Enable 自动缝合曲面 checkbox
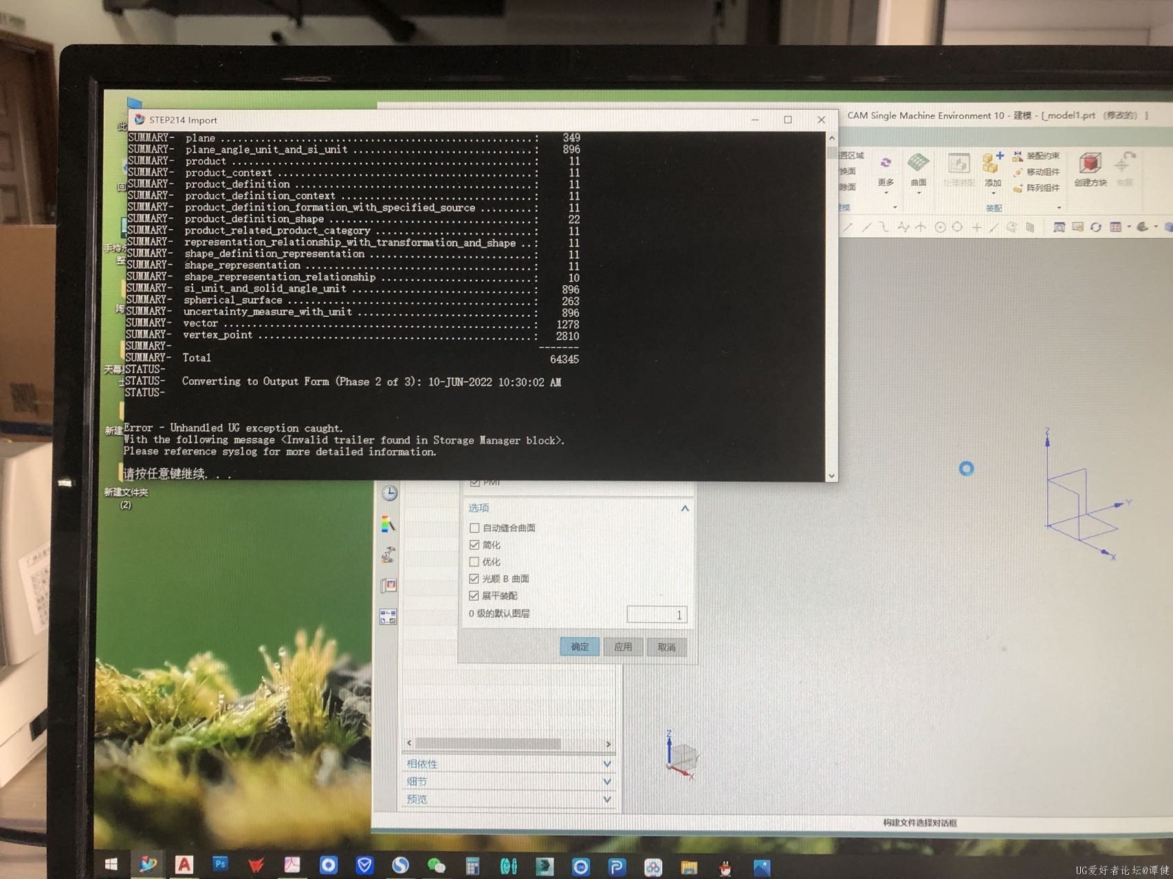1173x879 pixels. coord(474,528)
